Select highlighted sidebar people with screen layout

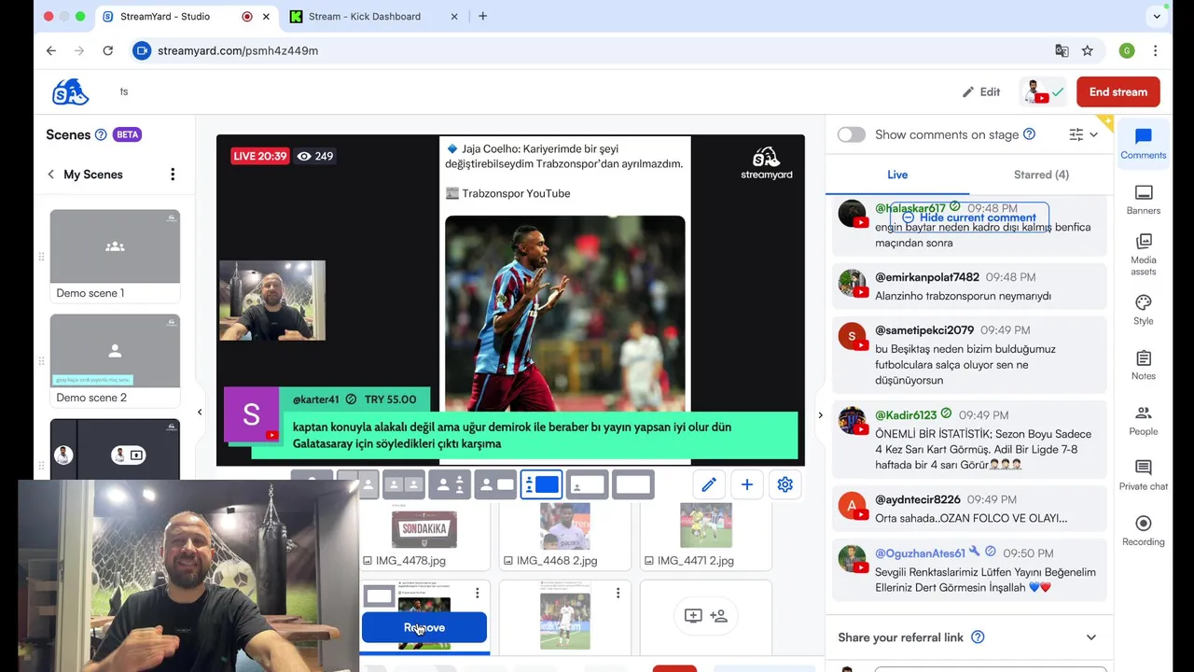[x=541, y=484]
